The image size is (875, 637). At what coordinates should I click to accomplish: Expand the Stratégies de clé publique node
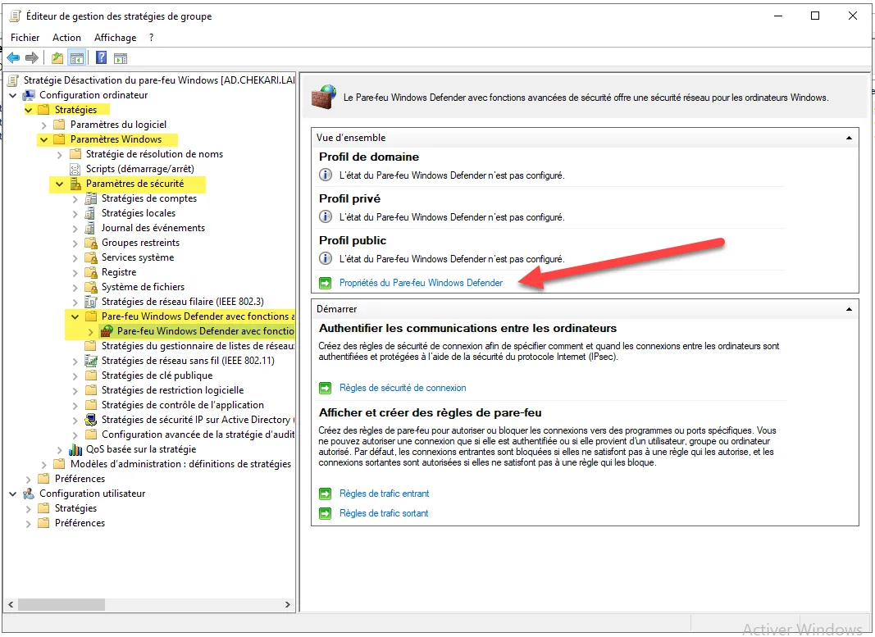75,376
